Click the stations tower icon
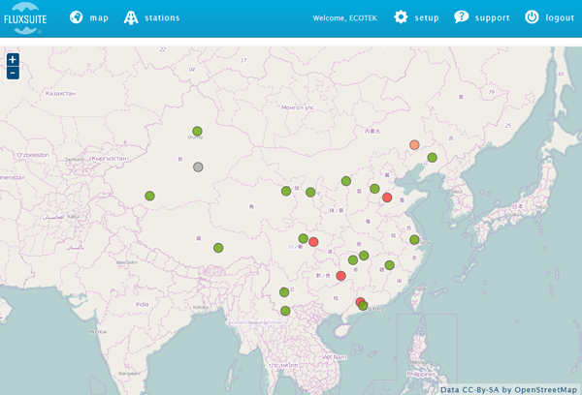Image resolution: width=582 pixels, height=395 pixels. [x=131, y=17]
